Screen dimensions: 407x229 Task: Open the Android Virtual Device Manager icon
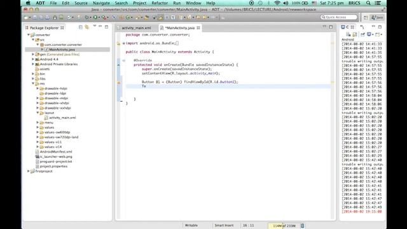click(x=61, y=17)
